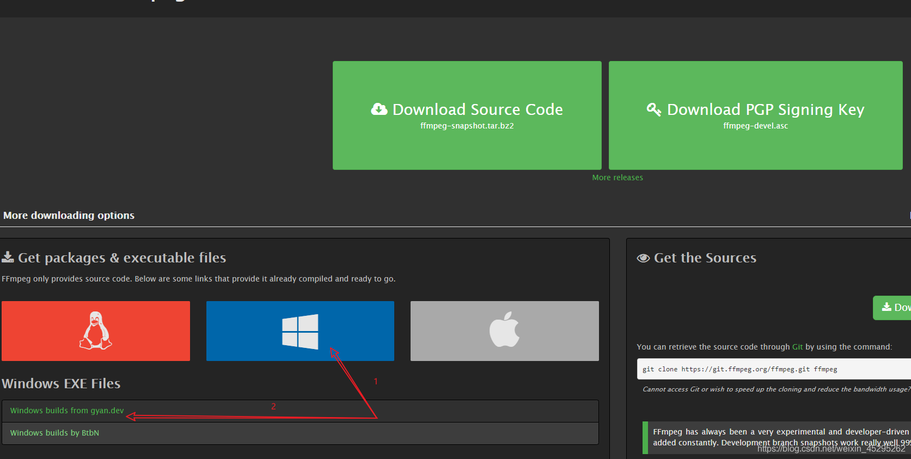911x459 pixels.
Task: Open Windows builds from gyan.dev link
Action: tap(67, 411)
